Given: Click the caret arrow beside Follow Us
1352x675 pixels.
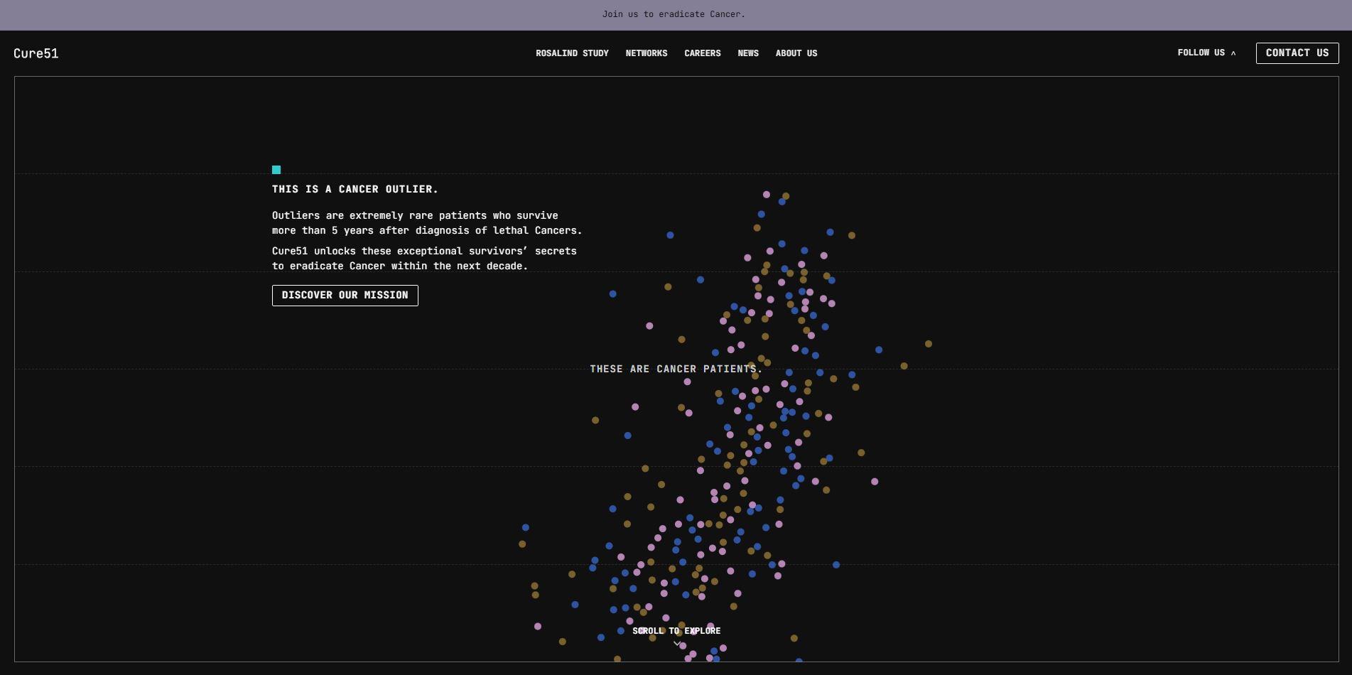Looking at the screenshot, I should [1233, 53].
